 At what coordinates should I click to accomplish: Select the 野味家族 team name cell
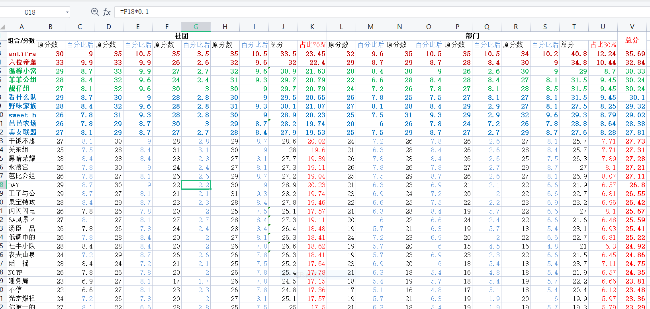(22, 106)
